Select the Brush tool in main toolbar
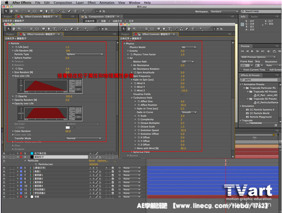 click(x=59, y=11)
